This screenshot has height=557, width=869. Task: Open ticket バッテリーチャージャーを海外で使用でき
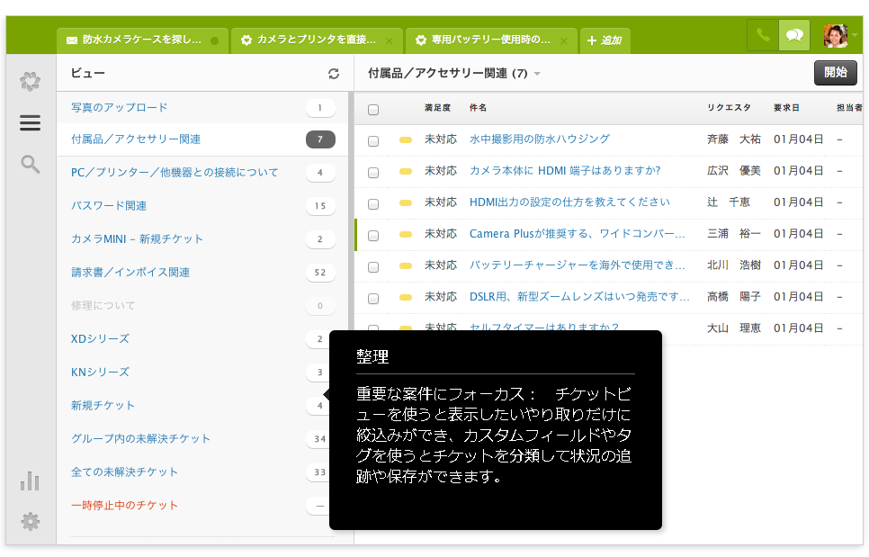577,265
